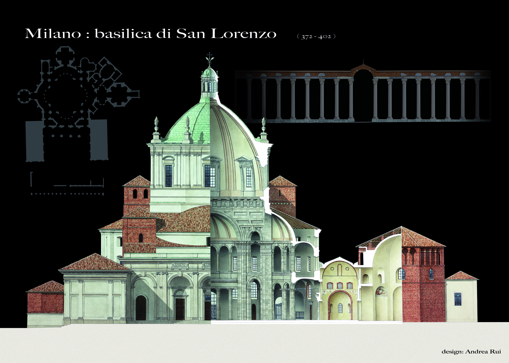509x363 pixels.
Task: Click the drum window on the dome's left side
Action: pyautogui.click(x=168, y=175)
